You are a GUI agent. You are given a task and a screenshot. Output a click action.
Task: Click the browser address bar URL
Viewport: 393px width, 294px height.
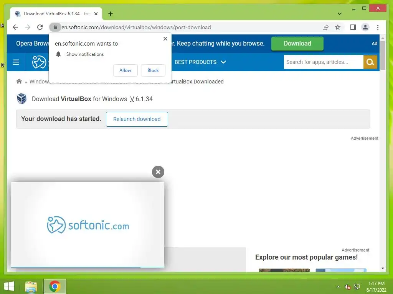(x=136, y=27)
